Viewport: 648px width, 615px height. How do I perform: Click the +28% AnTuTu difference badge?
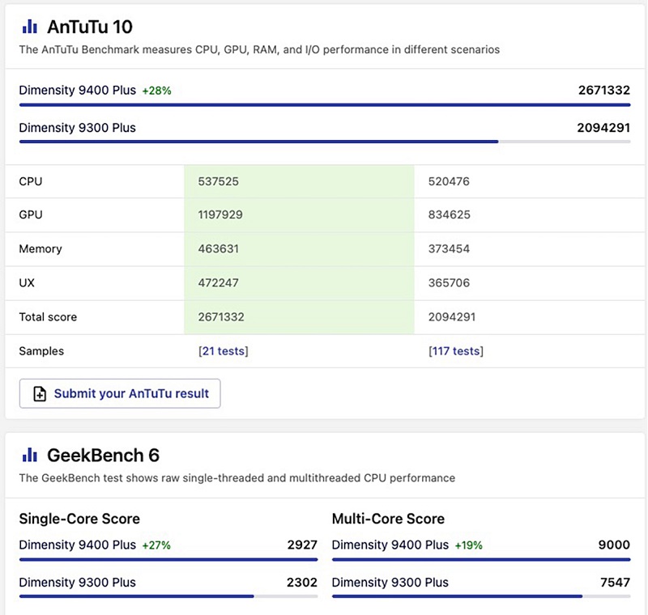(156, 91)
